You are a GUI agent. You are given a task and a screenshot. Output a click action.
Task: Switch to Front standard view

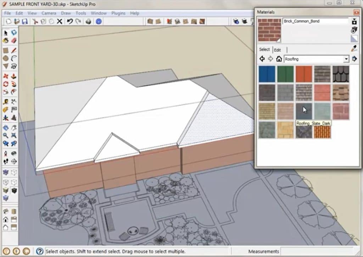(6, 219)
